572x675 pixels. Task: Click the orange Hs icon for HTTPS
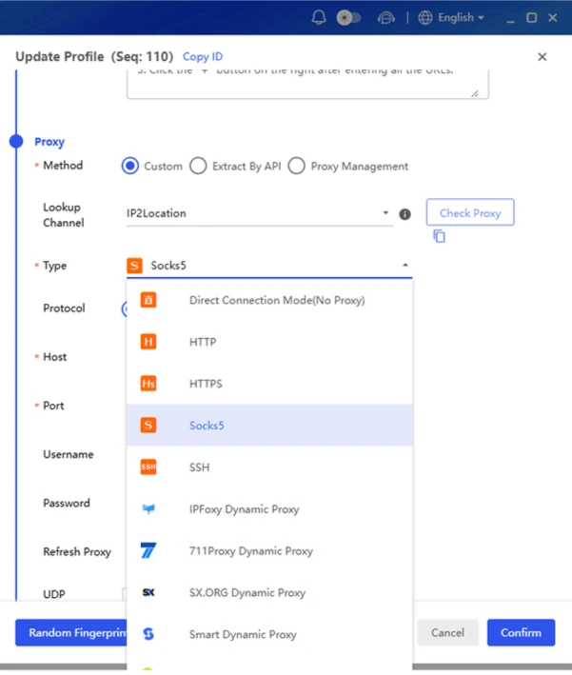tap(148, 384)
